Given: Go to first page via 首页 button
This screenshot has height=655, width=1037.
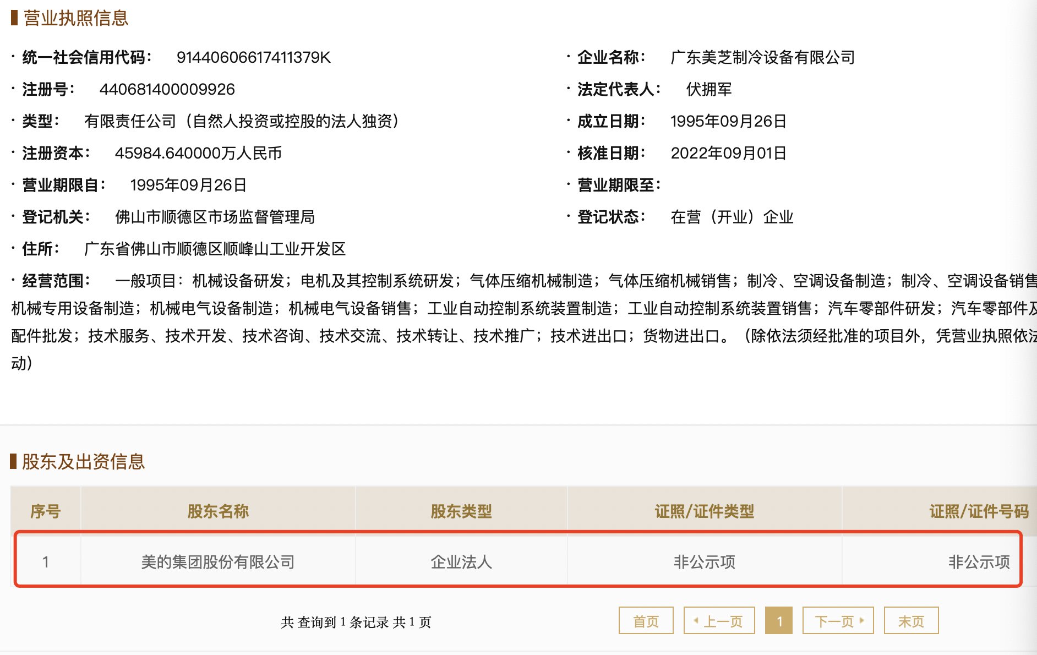Looking at the screenshot, I should point(646,621).
